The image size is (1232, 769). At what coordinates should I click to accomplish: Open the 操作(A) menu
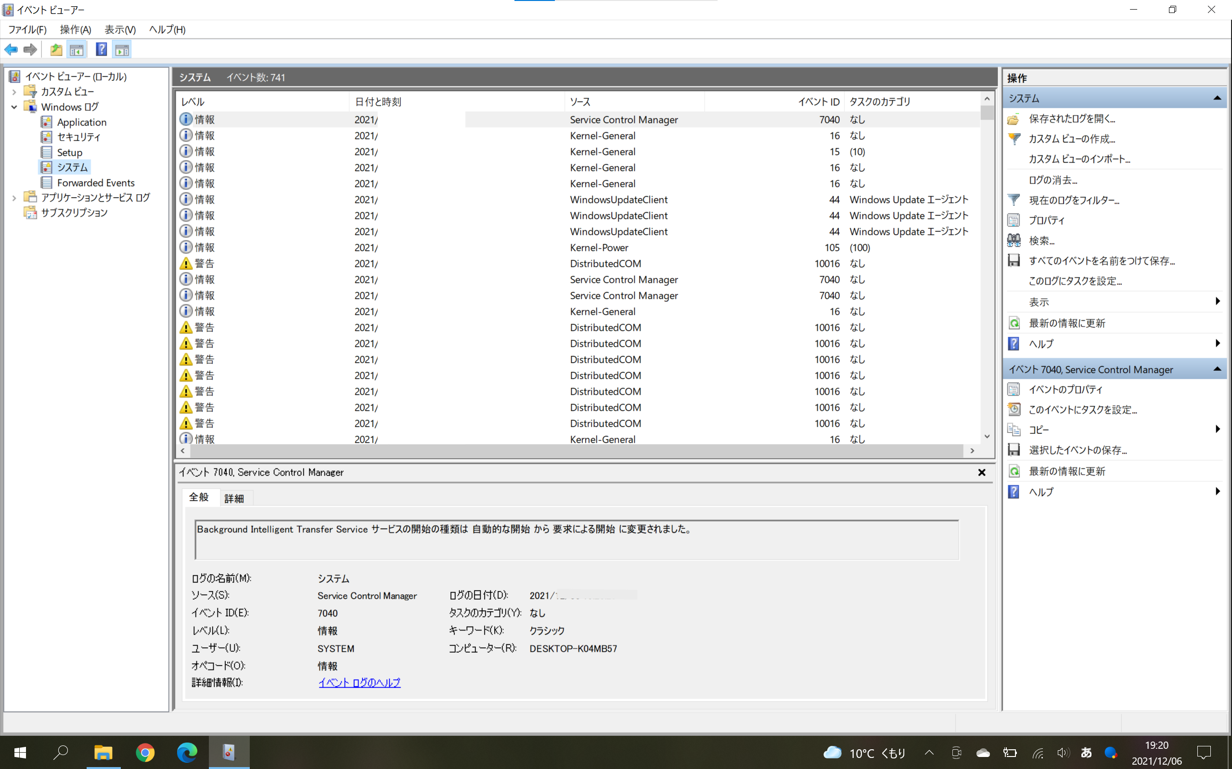pyautogui.click(x=75, y=29)
